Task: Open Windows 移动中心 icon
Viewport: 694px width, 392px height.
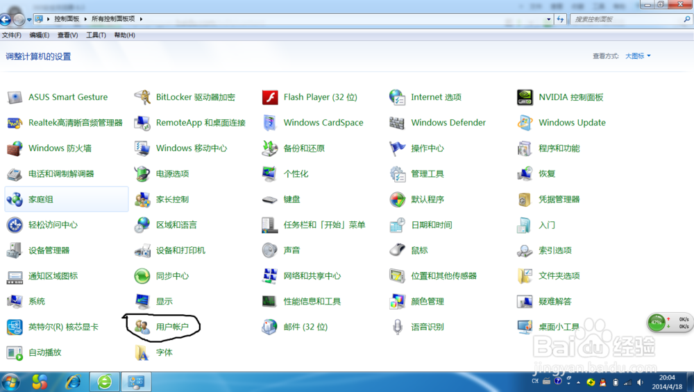Action: pos(142,148)
